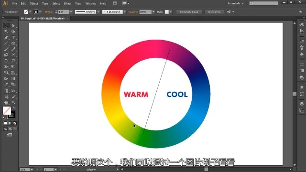Screen dimensions: 306x172
Task: Click the Preferences button
Action: [x=214, y=12]
